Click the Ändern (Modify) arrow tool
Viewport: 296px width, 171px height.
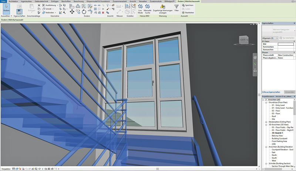[6, 8]
